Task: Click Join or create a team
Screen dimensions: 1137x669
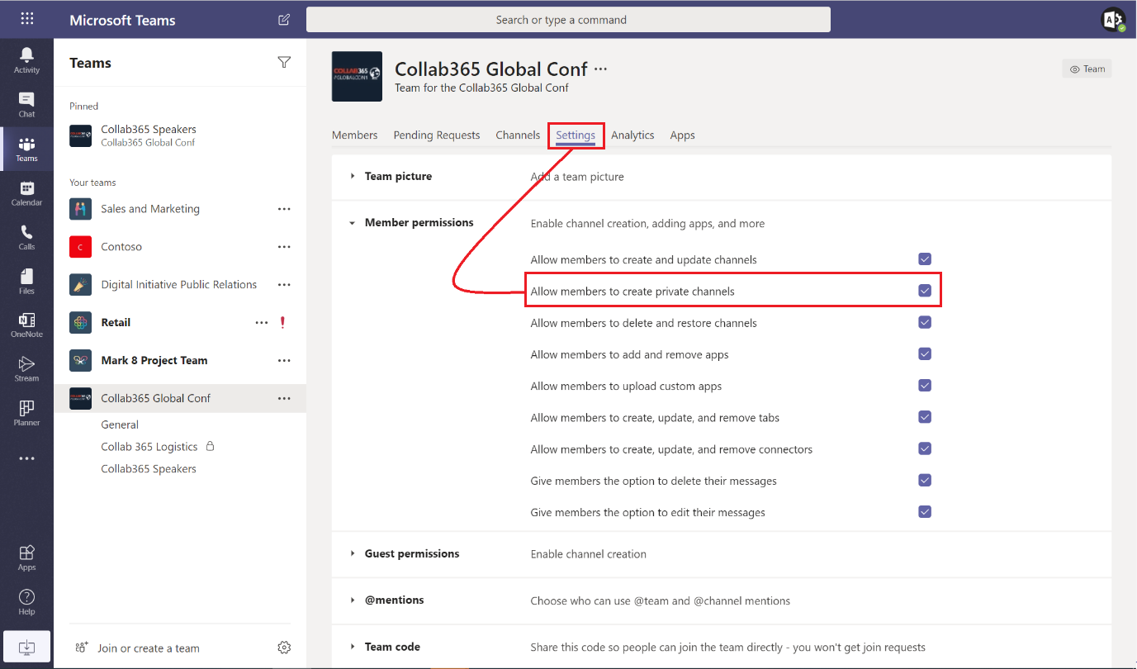Action: pos(137,648)
